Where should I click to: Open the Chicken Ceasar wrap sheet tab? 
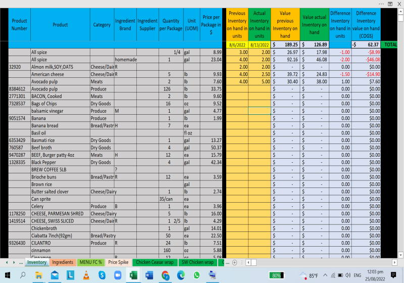click(x=155, y=262)
